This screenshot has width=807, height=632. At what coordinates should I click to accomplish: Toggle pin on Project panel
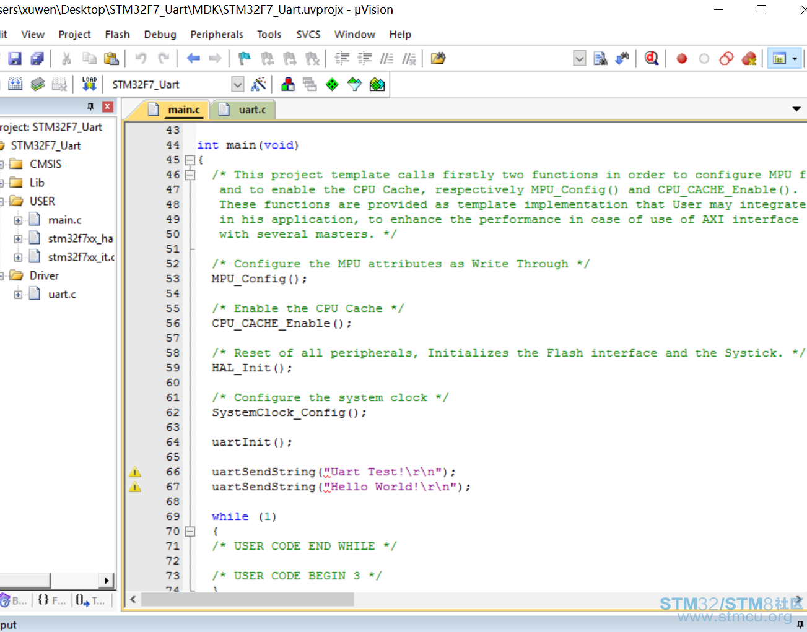tap(90, 106)
